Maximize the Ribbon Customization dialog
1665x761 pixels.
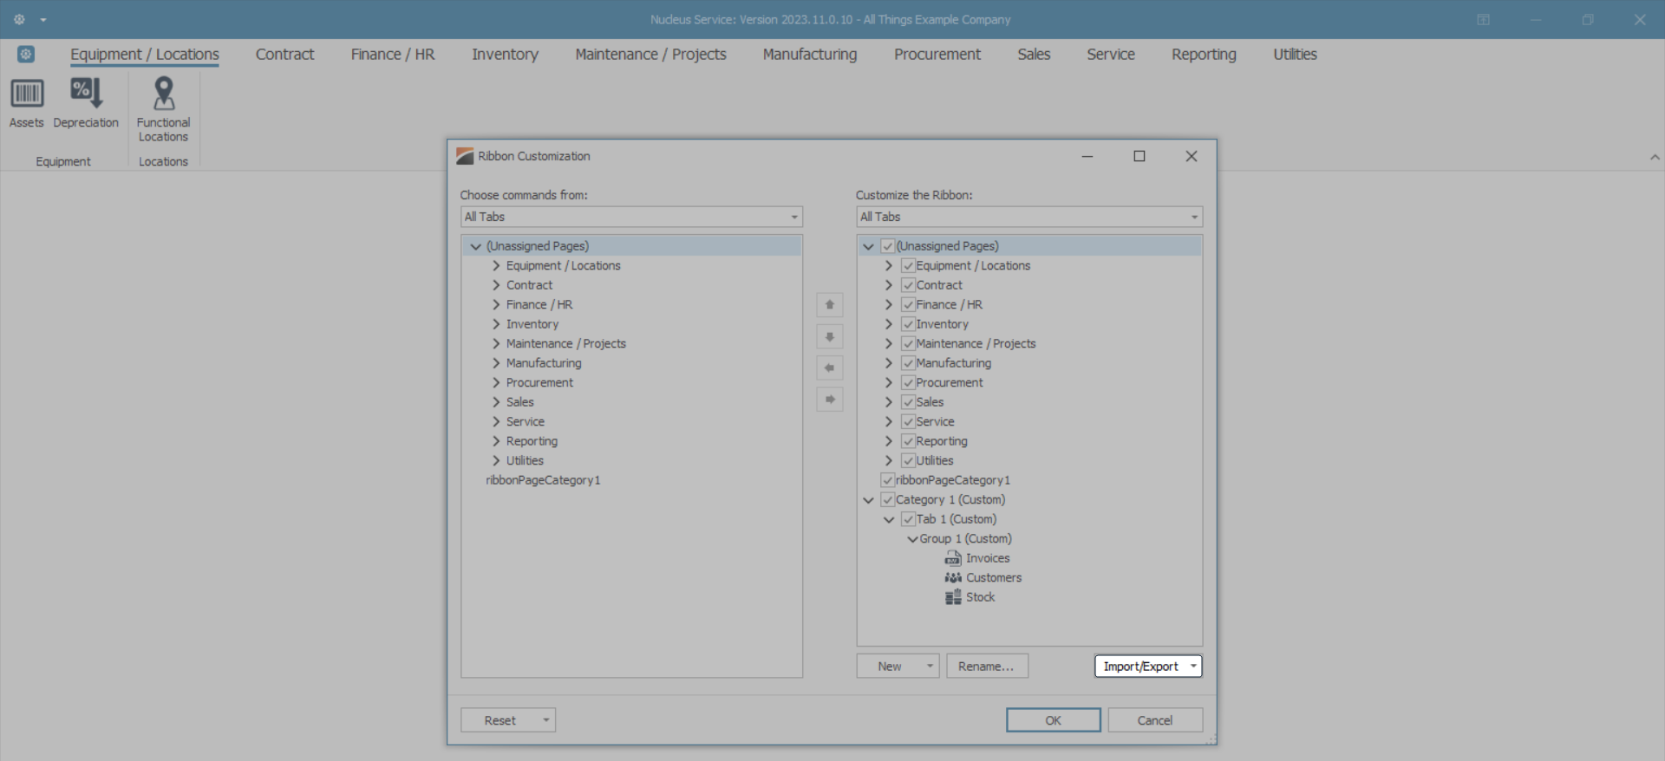pyautogui.click(x=1139, y=156)
